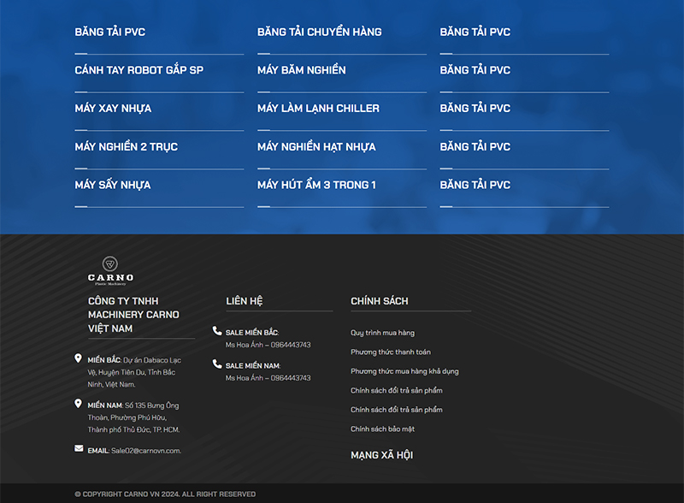Click the envelope icon next to Email

79,449
